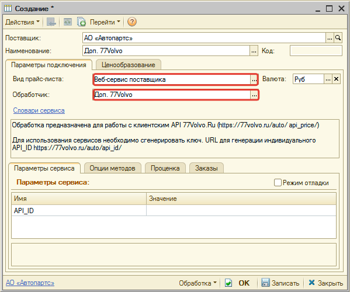Screen dimensions: 350x292
Task: Open selection ellipsis for Вид прайс-листа
Action: pyautogui.click(x=254, y=79)
